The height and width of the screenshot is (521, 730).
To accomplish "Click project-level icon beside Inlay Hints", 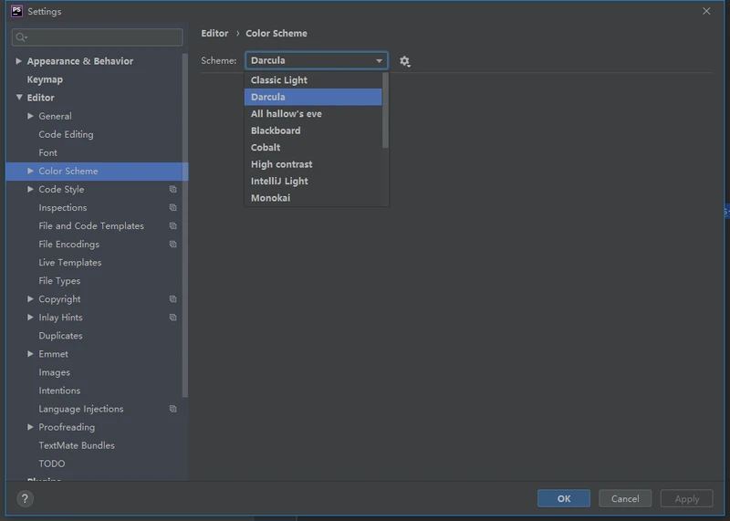I will 172,318.
